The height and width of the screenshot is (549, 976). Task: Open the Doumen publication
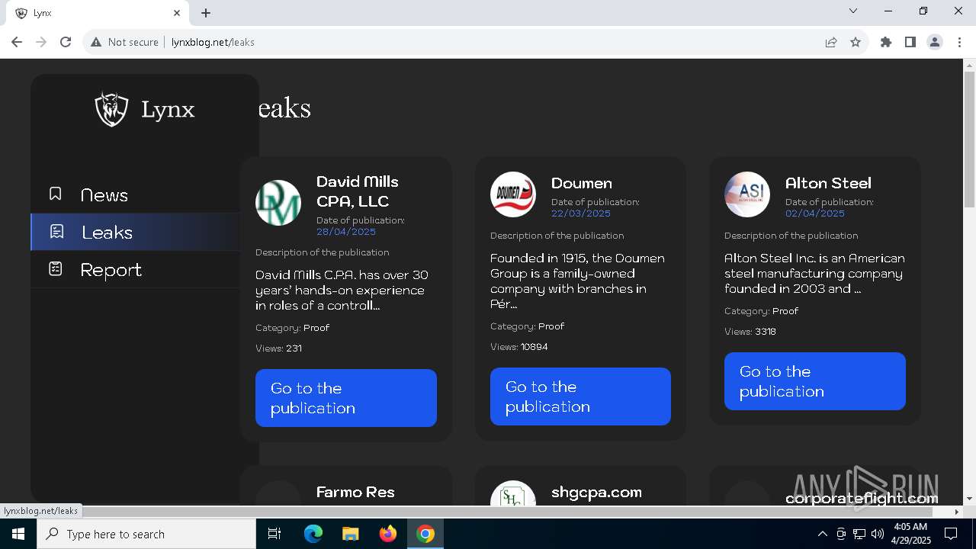click(x=580, y=396)
